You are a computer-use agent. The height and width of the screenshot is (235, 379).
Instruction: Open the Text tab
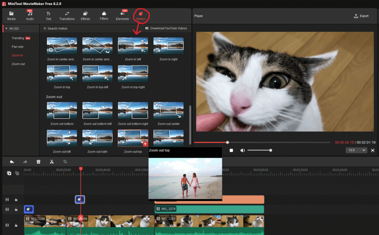pyautogui.click(x=48, y=16)
